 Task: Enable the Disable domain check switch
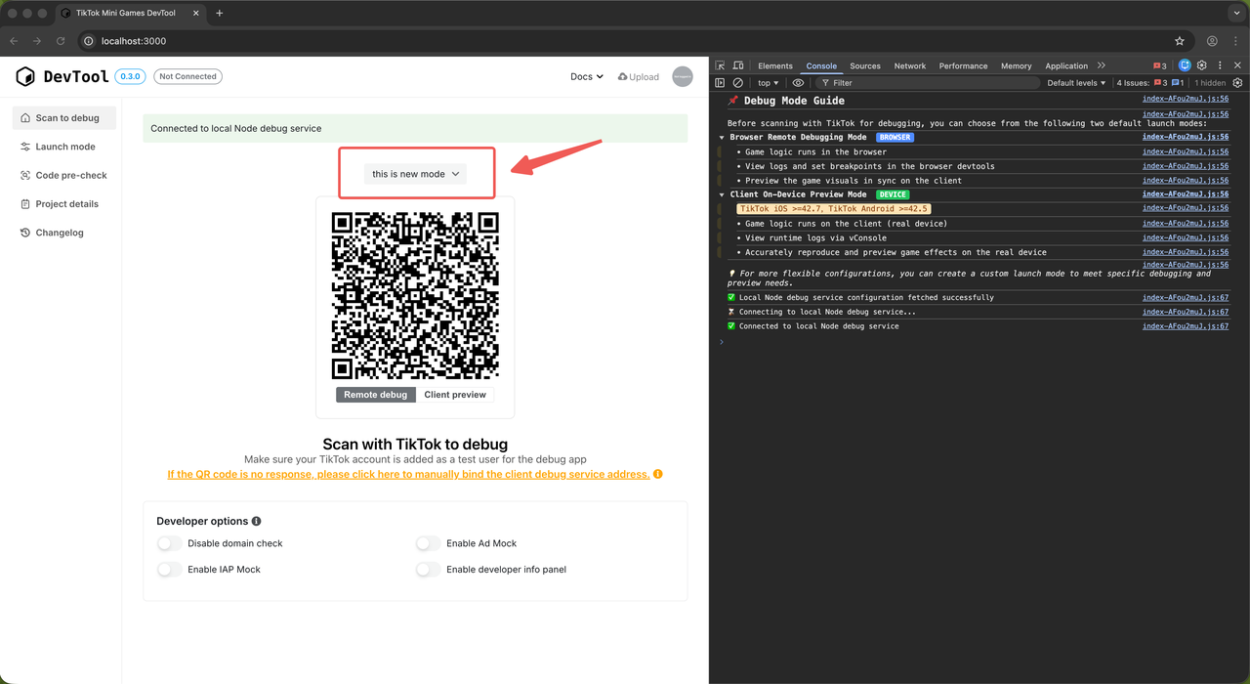point(170,543)
